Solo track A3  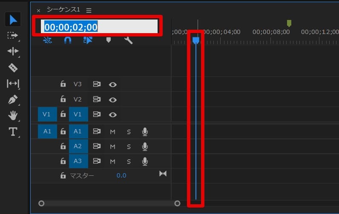pyautogui.click(x=129, y=161)
